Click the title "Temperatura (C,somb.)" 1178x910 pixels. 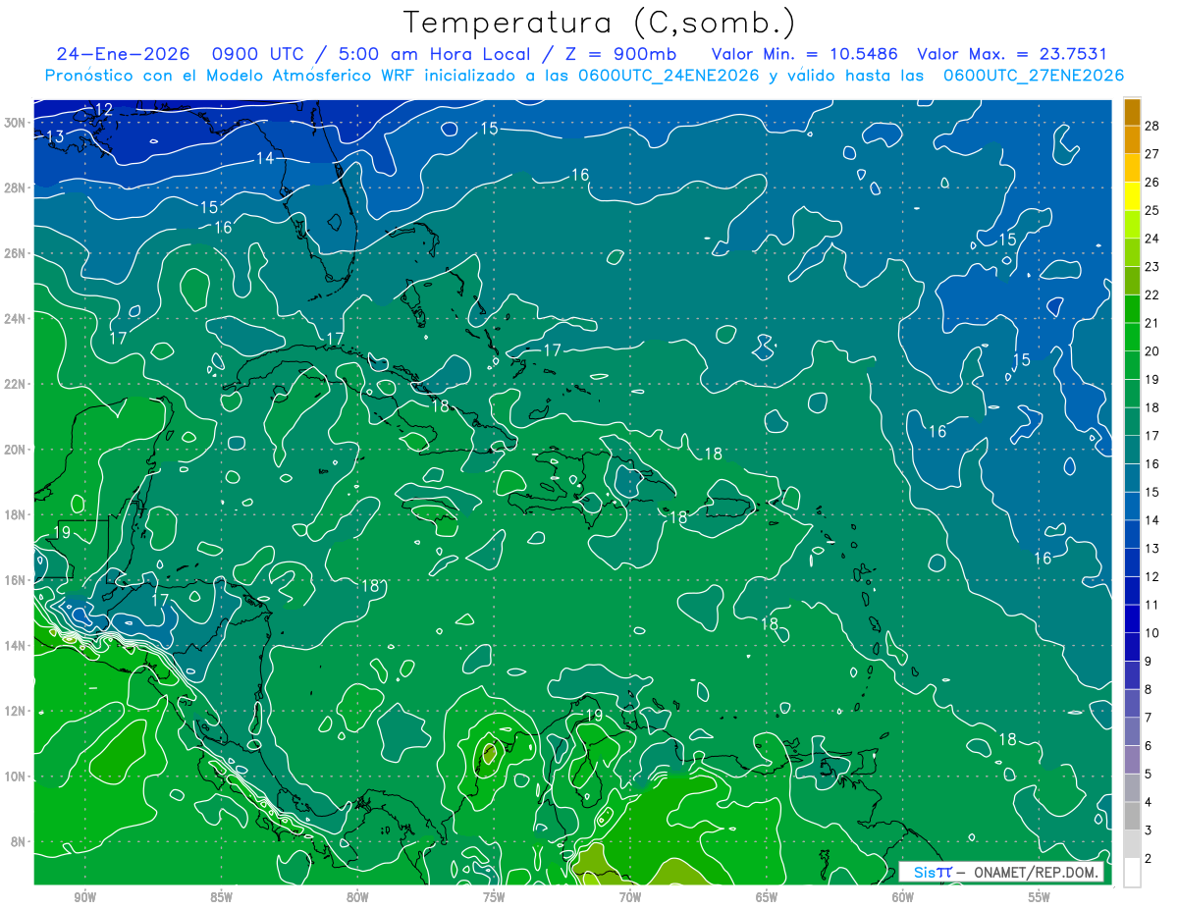(600, 23)
